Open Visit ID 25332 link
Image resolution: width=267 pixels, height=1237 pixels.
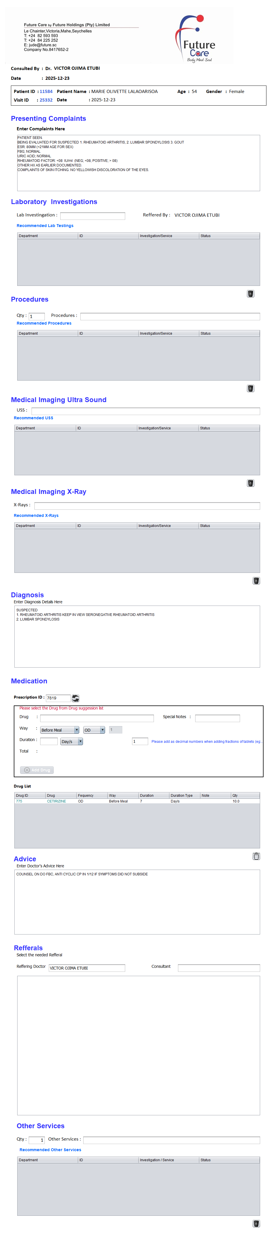46,100
